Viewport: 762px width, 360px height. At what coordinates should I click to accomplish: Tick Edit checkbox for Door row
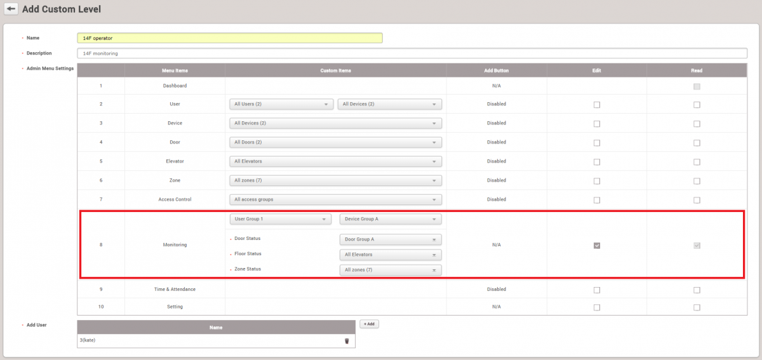(x=596, y=143)
